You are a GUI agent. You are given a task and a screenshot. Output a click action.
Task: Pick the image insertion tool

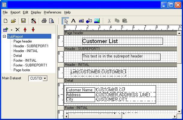[x=97, y=21]
